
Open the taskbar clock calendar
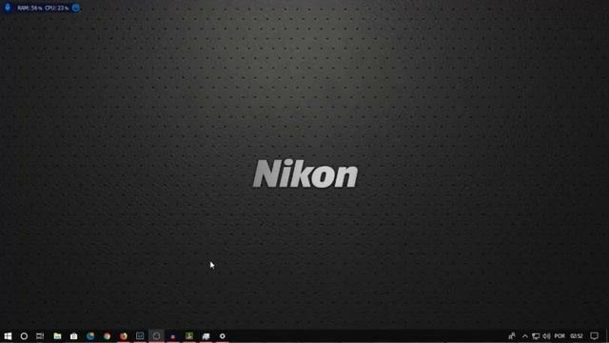577,336
